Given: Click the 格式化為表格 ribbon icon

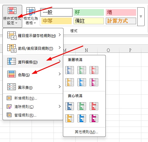Looking at the screenshot, I should (x=31, y=11).
